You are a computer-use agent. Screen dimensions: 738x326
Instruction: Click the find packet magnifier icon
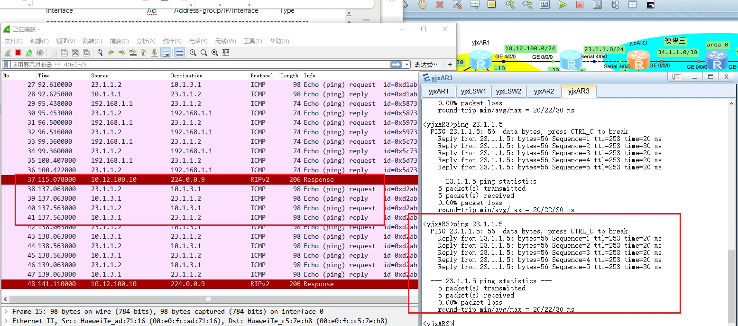[x=100, y=53]
